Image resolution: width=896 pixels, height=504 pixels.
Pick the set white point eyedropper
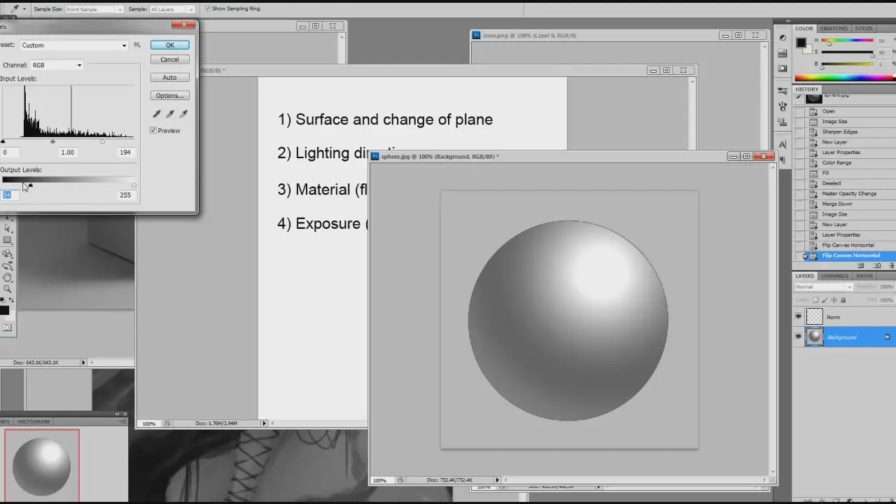pyautogui.click(x=184, y=113)
